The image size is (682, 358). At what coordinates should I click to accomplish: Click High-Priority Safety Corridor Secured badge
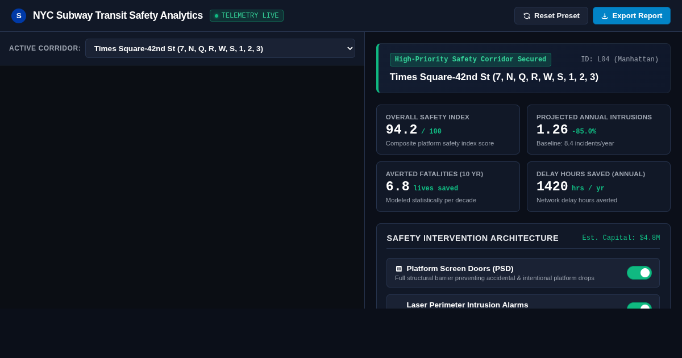(x=471, y=60)
